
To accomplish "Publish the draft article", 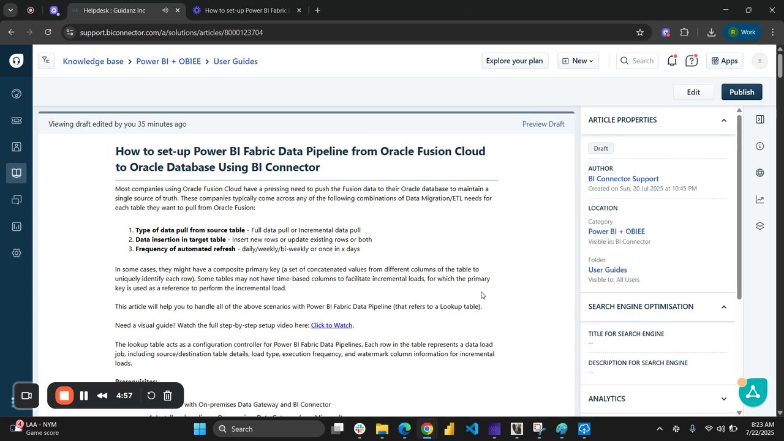I will 742,92.
